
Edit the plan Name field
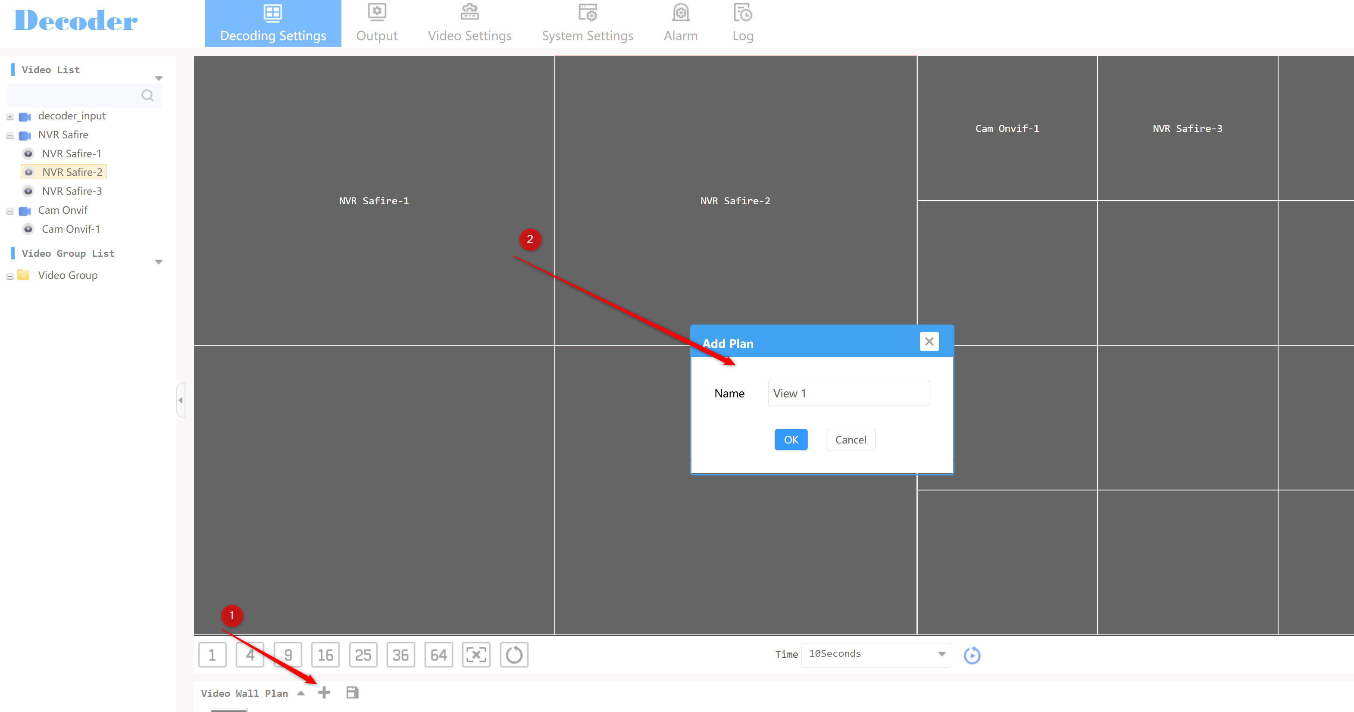848,393
